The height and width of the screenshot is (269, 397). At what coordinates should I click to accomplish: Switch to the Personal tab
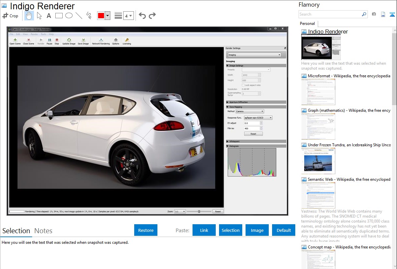(x=307, y=24)
